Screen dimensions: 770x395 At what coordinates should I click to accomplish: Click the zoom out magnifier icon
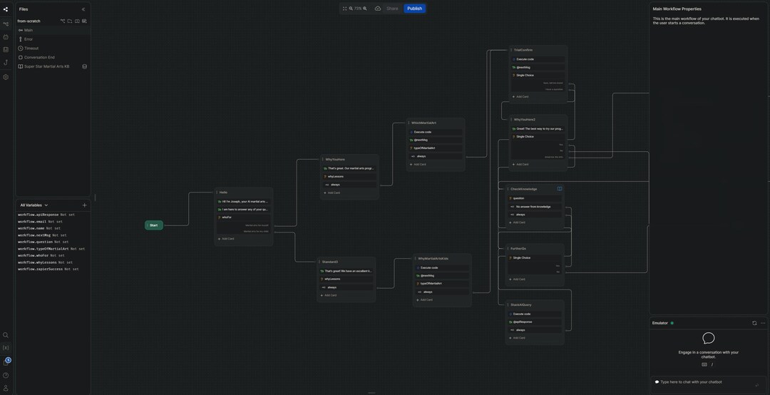point(351,9)
